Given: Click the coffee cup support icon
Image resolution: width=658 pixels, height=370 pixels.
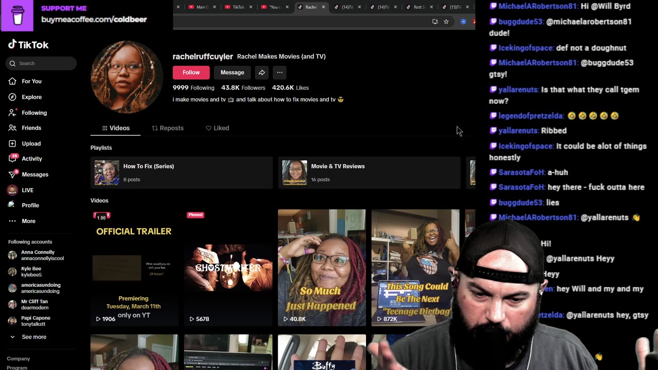Looking at the screenshot, I should click(16, 15).
